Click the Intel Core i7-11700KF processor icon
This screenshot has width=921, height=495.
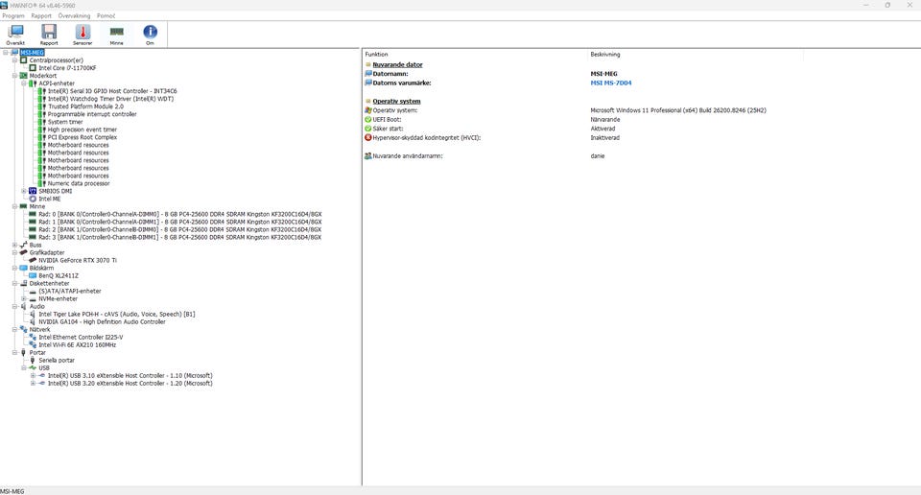click(33, 67)
